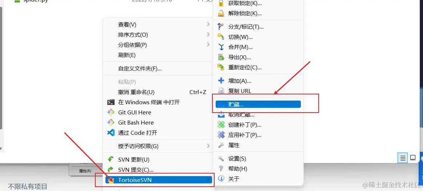
Task: Expand the 授予访问权限(G) submenu arrow
Action: [x=208, y=146]
